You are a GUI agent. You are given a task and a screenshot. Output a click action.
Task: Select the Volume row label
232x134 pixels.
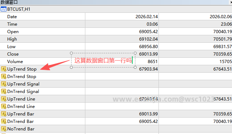[15, 62]
